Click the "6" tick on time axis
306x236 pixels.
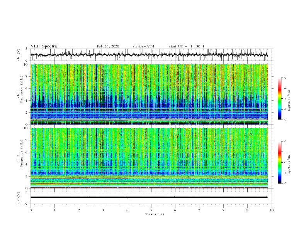click(175, 210)
